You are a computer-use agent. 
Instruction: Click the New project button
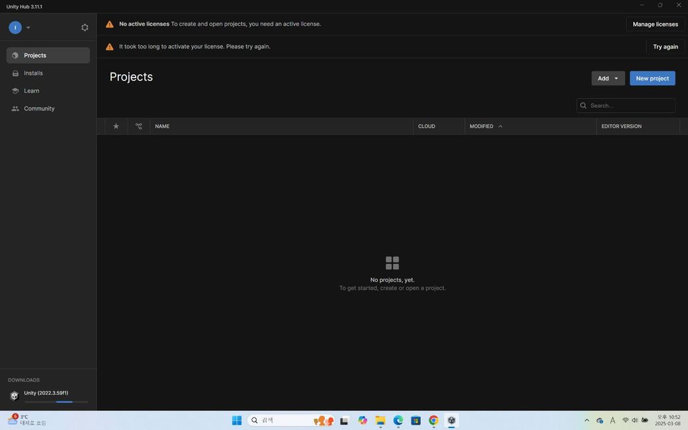[x=652, y=79]
